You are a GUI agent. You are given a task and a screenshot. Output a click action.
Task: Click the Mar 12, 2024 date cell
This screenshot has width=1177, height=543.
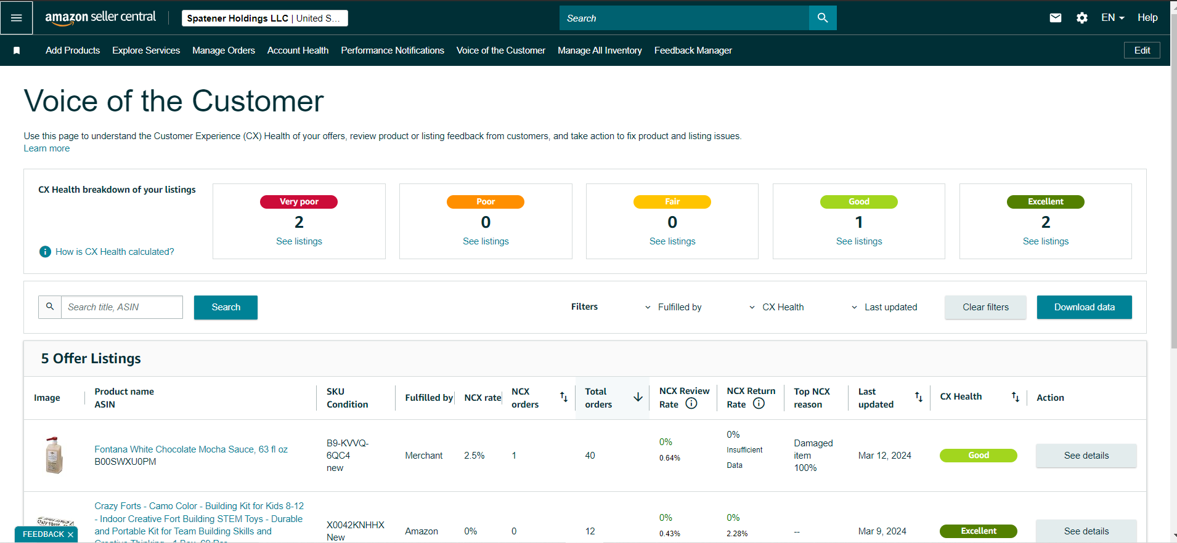point(885,456)
